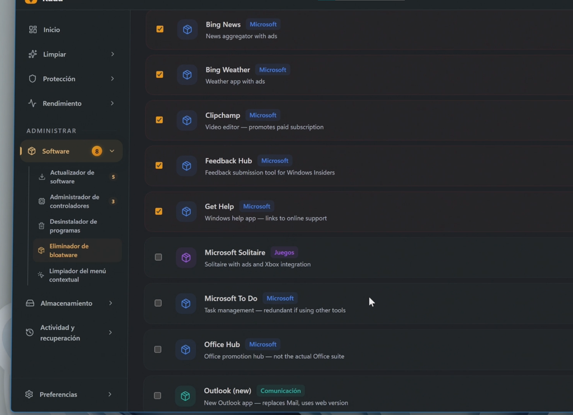This screenshot has height=415, width=573.
Task: Click the Preferencias gear icon
Action: [29, 394]
